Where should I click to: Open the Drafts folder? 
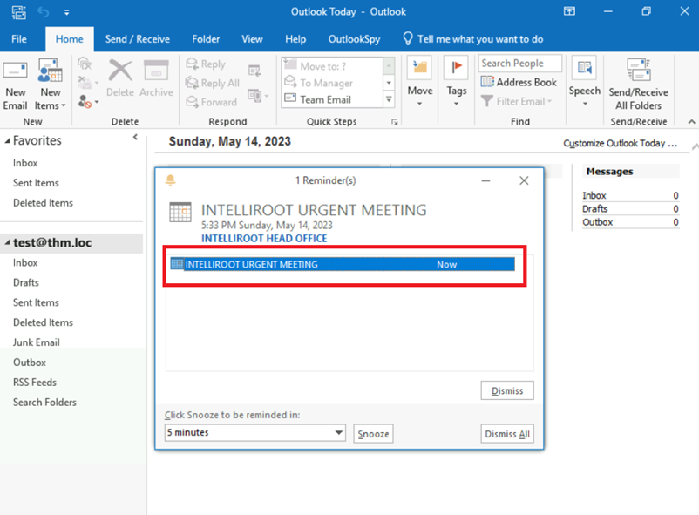26,282
